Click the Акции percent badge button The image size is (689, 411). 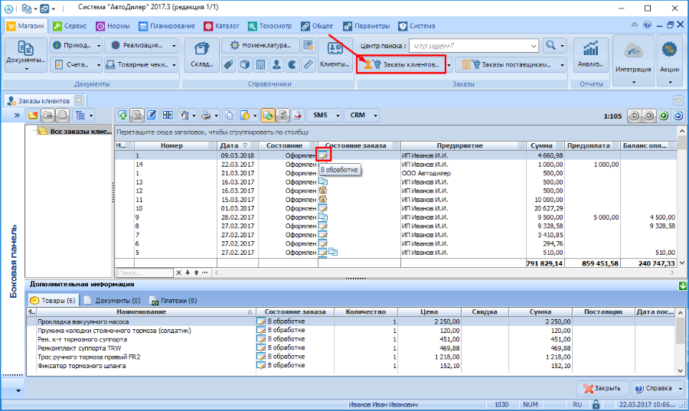coord(669,59)
